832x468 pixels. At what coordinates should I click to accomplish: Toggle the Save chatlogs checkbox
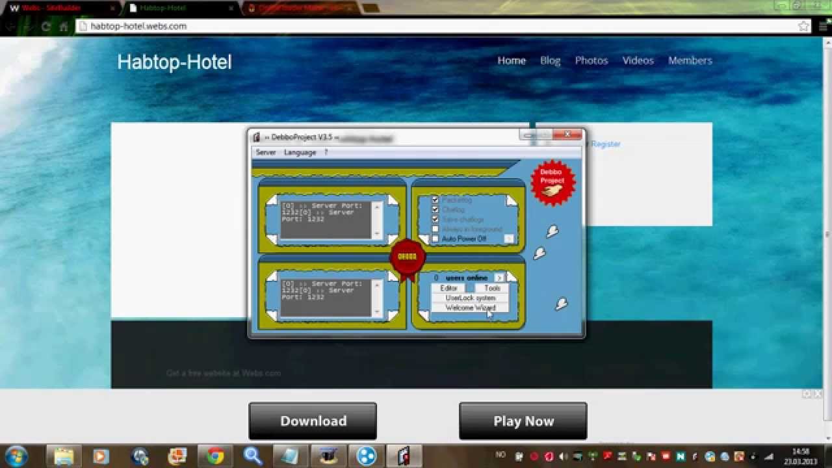coord(435,219)
